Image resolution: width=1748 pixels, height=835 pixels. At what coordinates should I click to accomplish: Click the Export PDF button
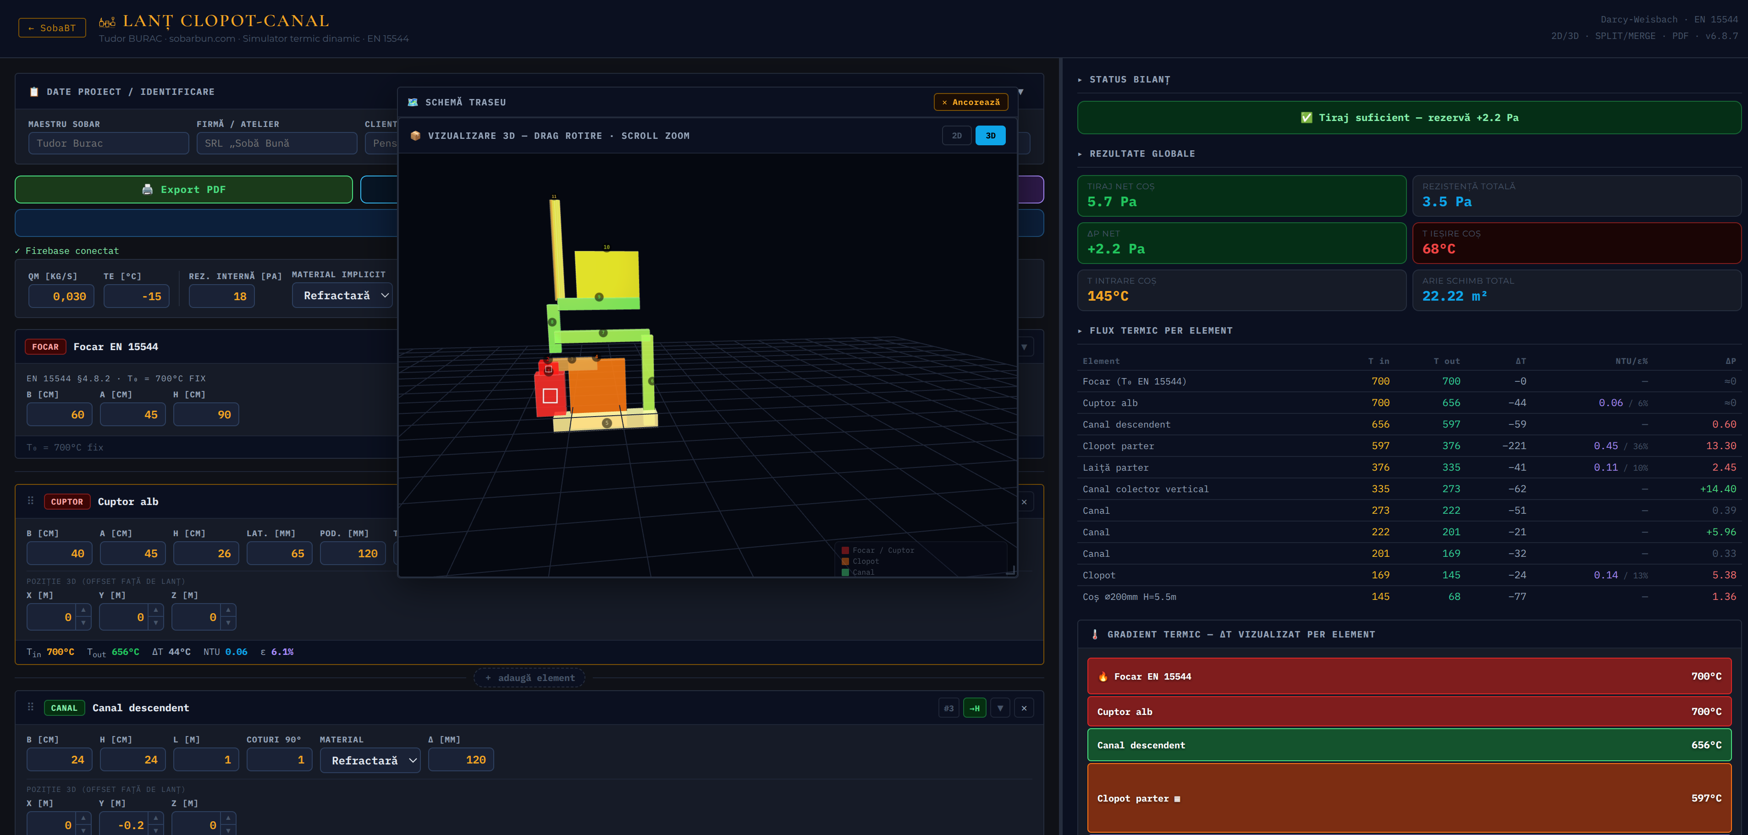pos(184,189)
